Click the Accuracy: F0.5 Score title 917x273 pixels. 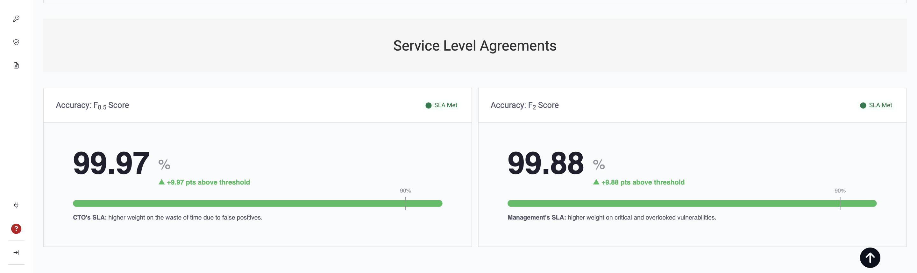92,106
